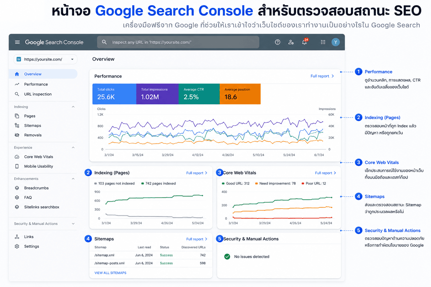The image size is (431, 287).
Task: Open Indexing (Pages) Full report link
Action: (x=197, y=173)
